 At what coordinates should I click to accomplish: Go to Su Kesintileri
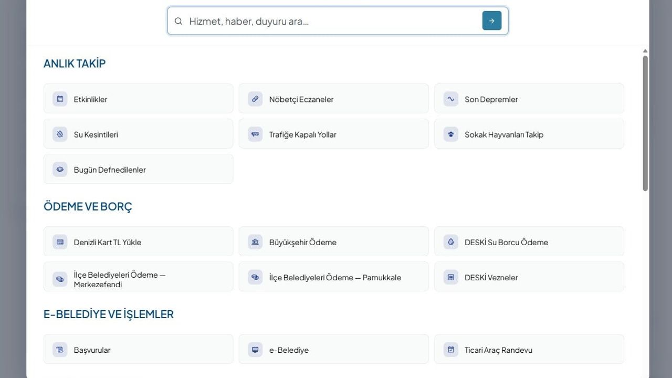coord(139,134)
